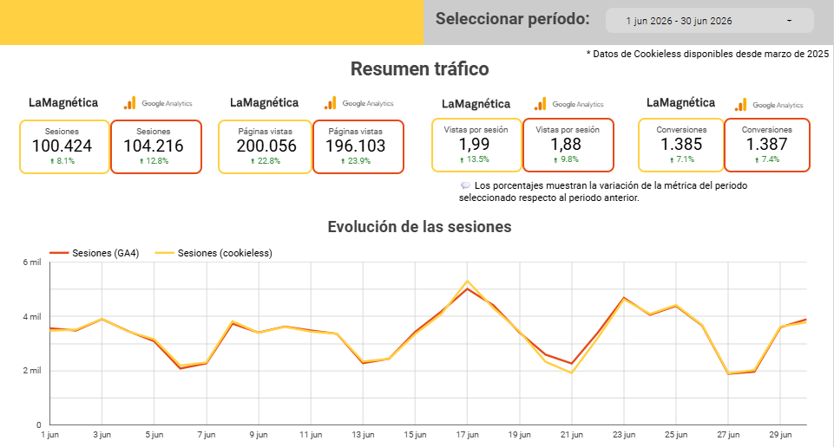Screen dimensions: 834x447
Task: Expand the period dropdown arrow
Action: point(790,21)
